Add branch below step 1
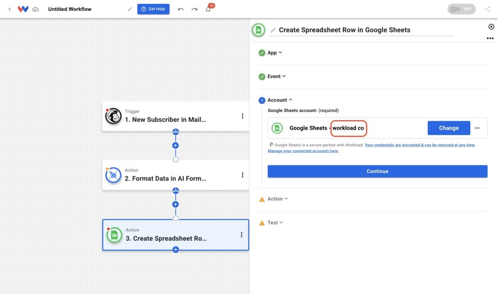 coord(176,131)
